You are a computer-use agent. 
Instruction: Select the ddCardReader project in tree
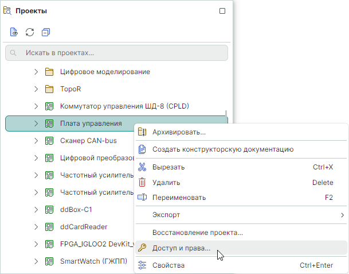pyautogui.click(x=84, y=227)
